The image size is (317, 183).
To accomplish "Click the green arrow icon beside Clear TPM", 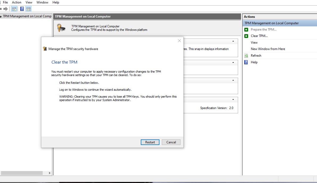I will [x=246, y=36].
